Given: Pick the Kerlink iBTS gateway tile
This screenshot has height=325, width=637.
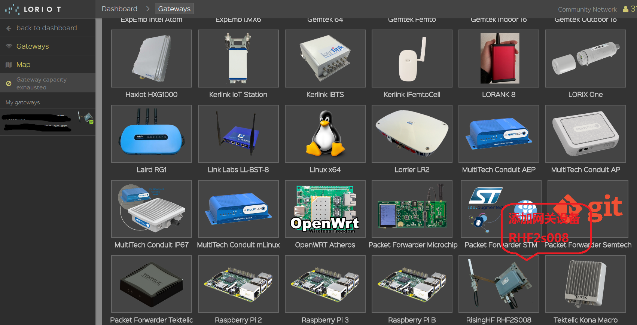Looking at the screenshot, I should (325, 59).
